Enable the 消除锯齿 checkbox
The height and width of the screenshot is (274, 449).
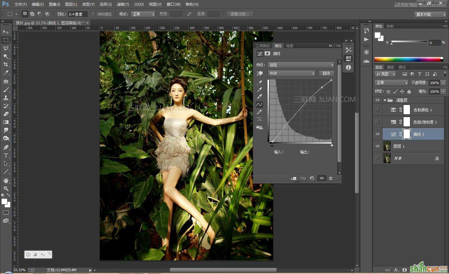tap(93, 14)
